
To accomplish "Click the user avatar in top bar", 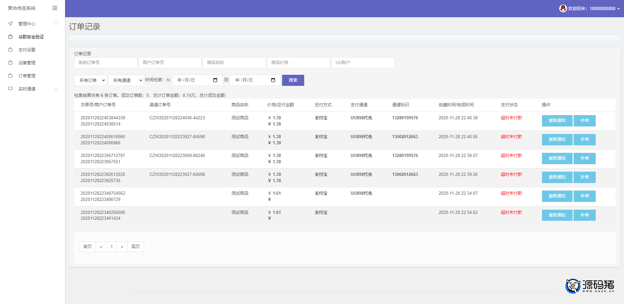I will 563,8.
